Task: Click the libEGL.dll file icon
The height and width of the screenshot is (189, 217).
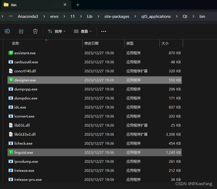Action: [x=11, y=125]
